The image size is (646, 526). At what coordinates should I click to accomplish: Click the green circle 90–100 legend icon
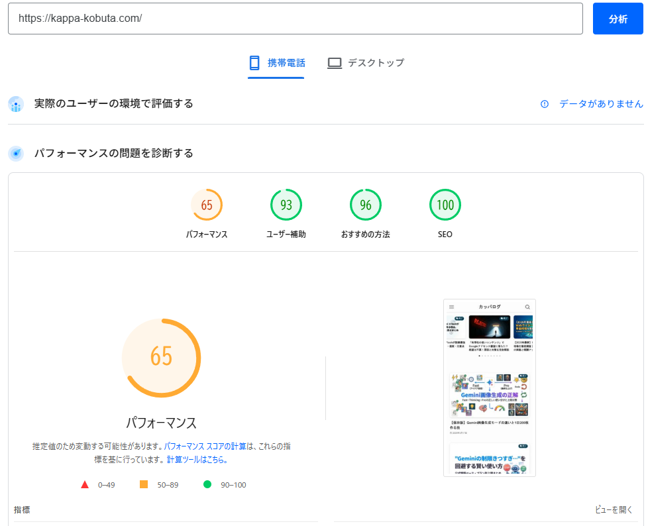point(207,484)
